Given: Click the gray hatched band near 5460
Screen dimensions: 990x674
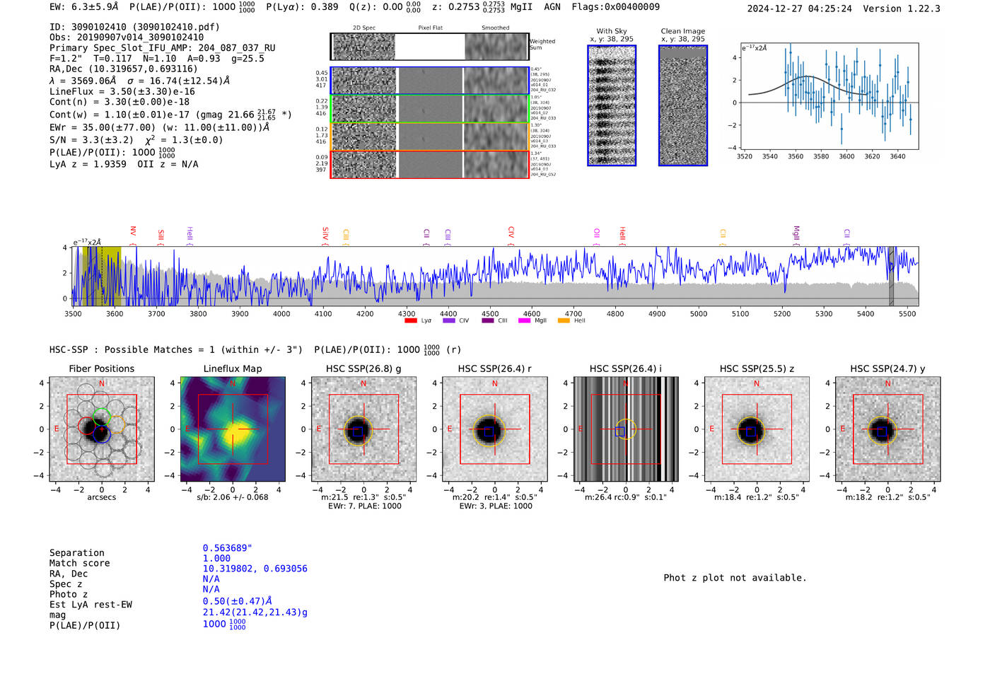Looking at the screenshot, I should click(x=891, y=276).
